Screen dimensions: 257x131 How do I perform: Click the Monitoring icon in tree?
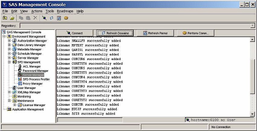pos(15,96)
